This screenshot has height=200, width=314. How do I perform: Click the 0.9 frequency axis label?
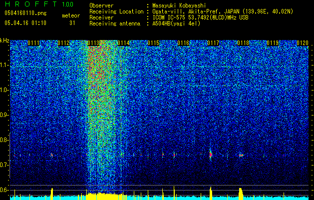pos(4,115)
